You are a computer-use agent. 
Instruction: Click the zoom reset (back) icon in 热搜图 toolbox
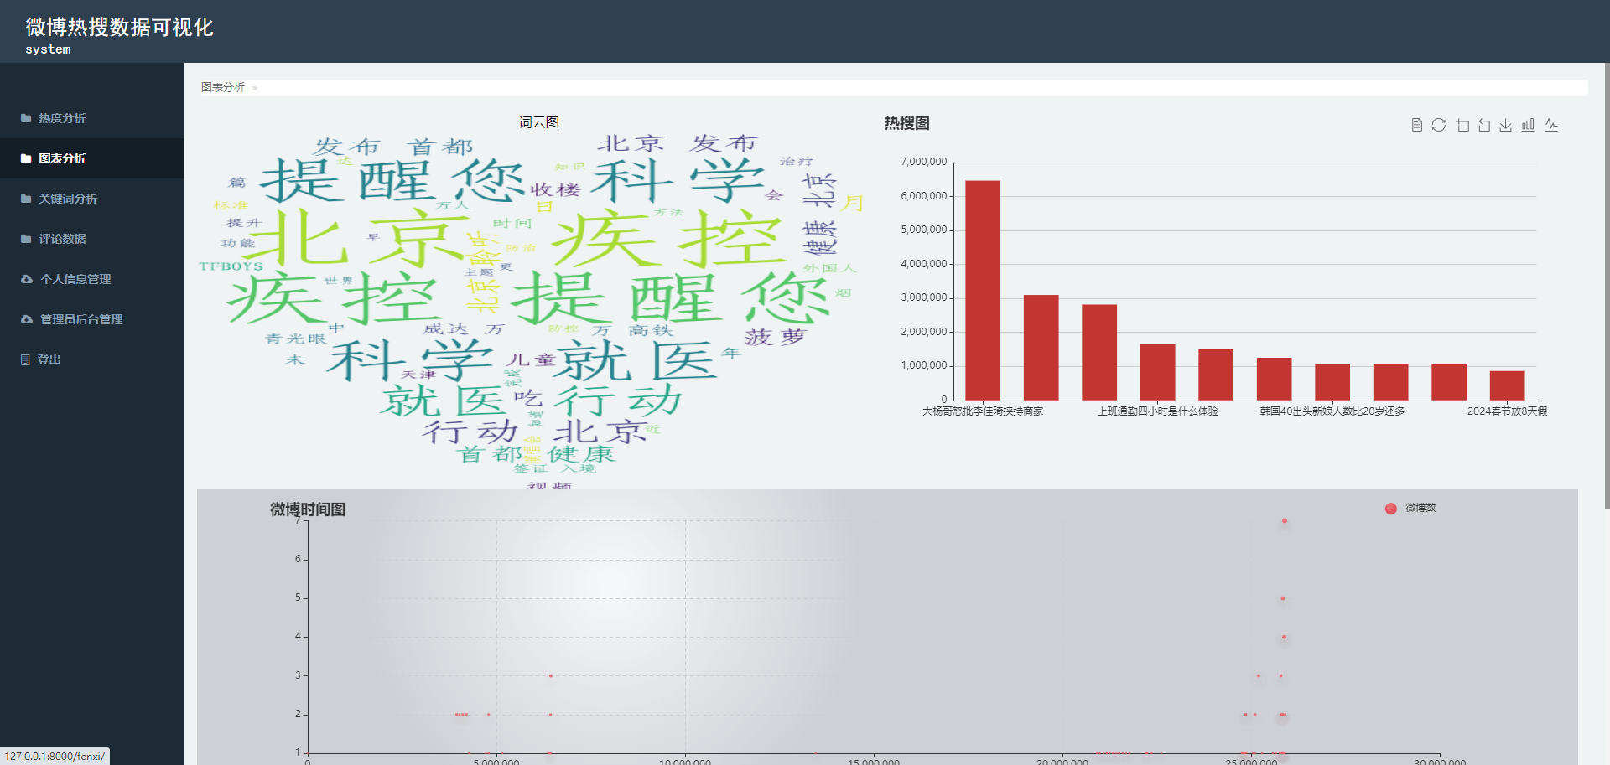[x=1484, y=125]
